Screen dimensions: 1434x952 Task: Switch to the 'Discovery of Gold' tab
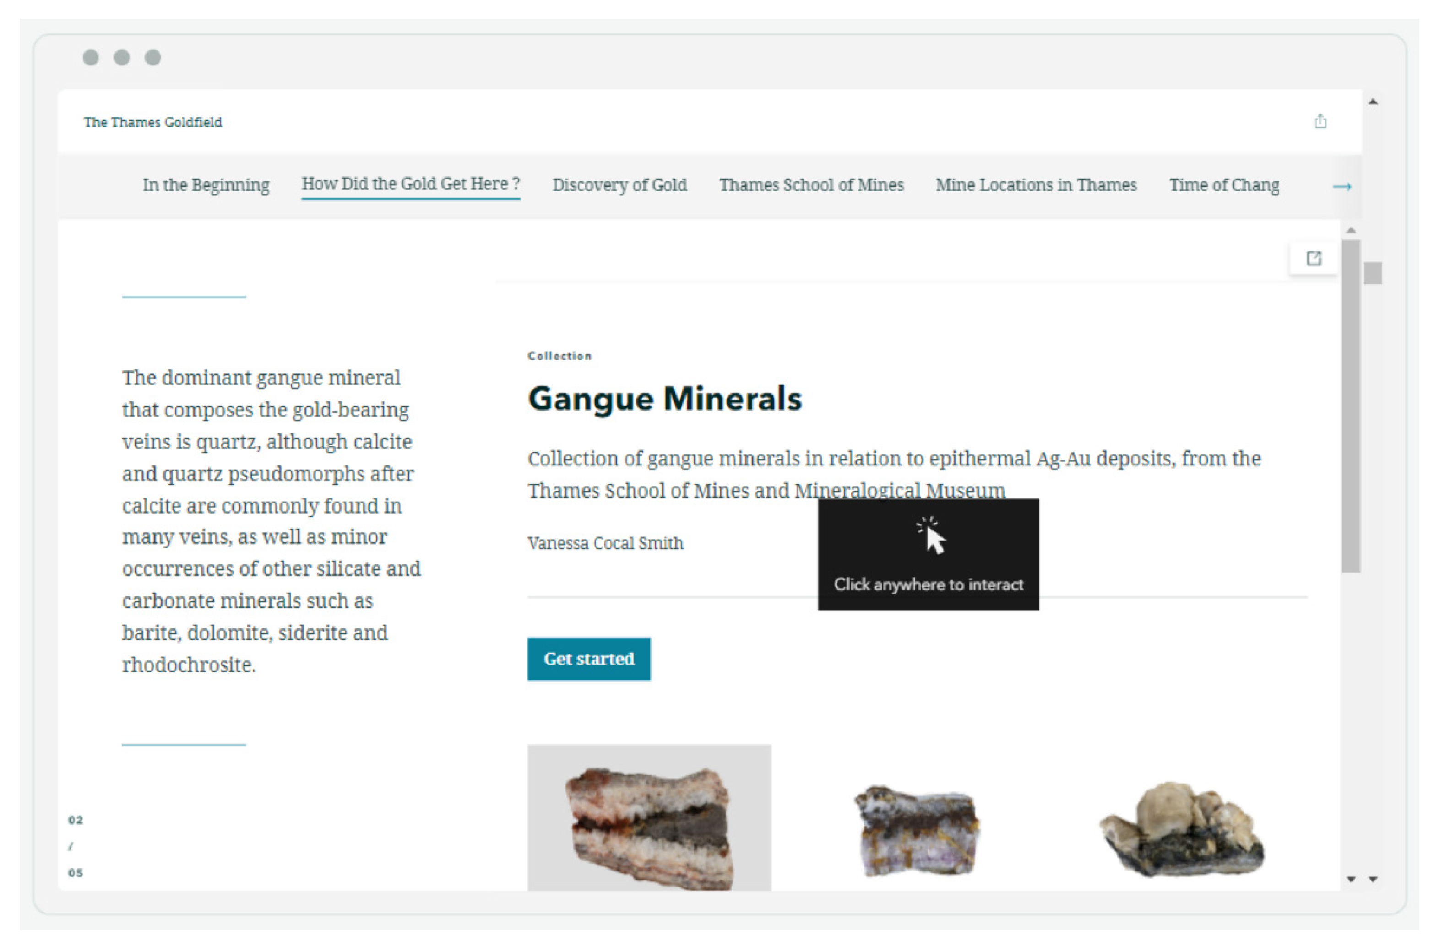click(x=619, y=185)
